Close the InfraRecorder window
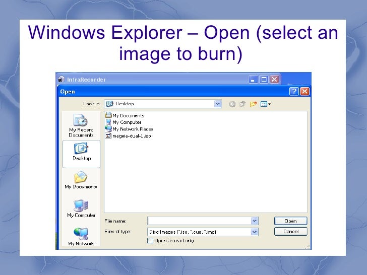367x275 pixels. click(274, 80)
